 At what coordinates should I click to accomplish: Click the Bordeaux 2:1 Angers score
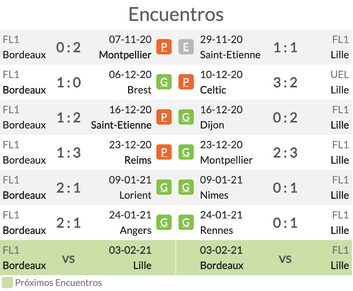68,223
